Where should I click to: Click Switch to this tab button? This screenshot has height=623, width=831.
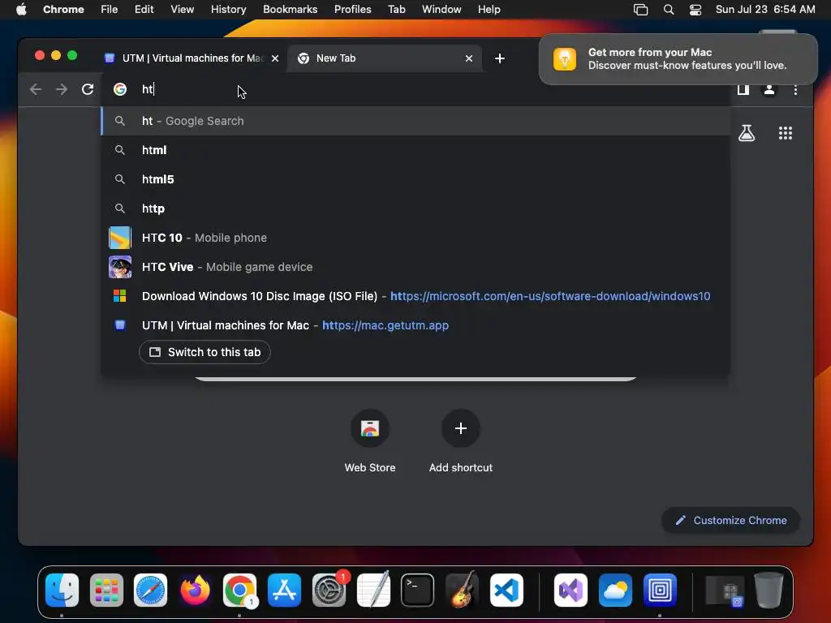205,352
